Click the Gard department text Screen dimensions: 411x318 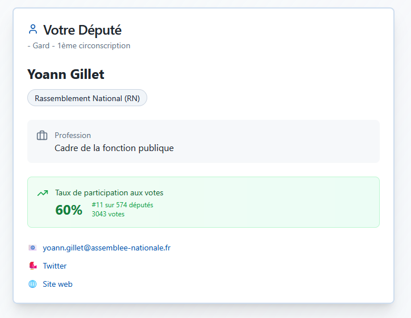tap(41, 45)
